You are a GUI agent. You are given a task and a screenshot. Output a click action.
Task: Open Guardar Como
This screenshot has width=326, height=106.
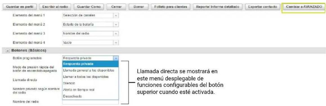click(89, 7)
